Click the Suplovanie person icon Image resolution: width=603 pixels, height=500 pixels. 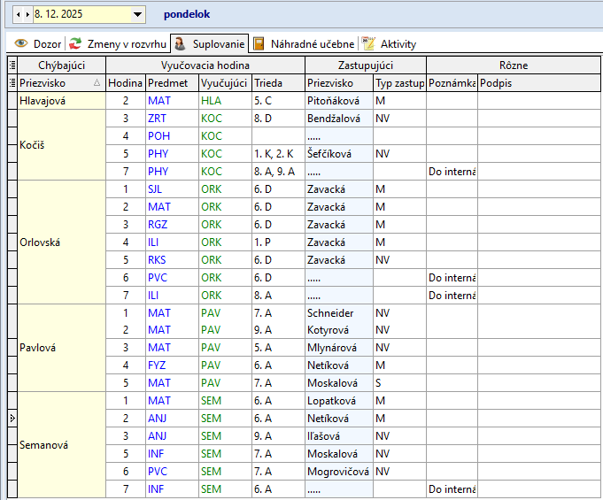coord(181,43)
